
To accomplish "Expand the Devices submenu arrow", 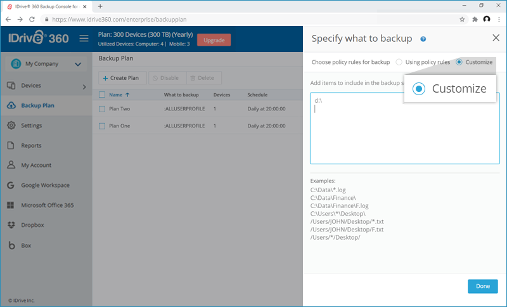I will (84, 86).
